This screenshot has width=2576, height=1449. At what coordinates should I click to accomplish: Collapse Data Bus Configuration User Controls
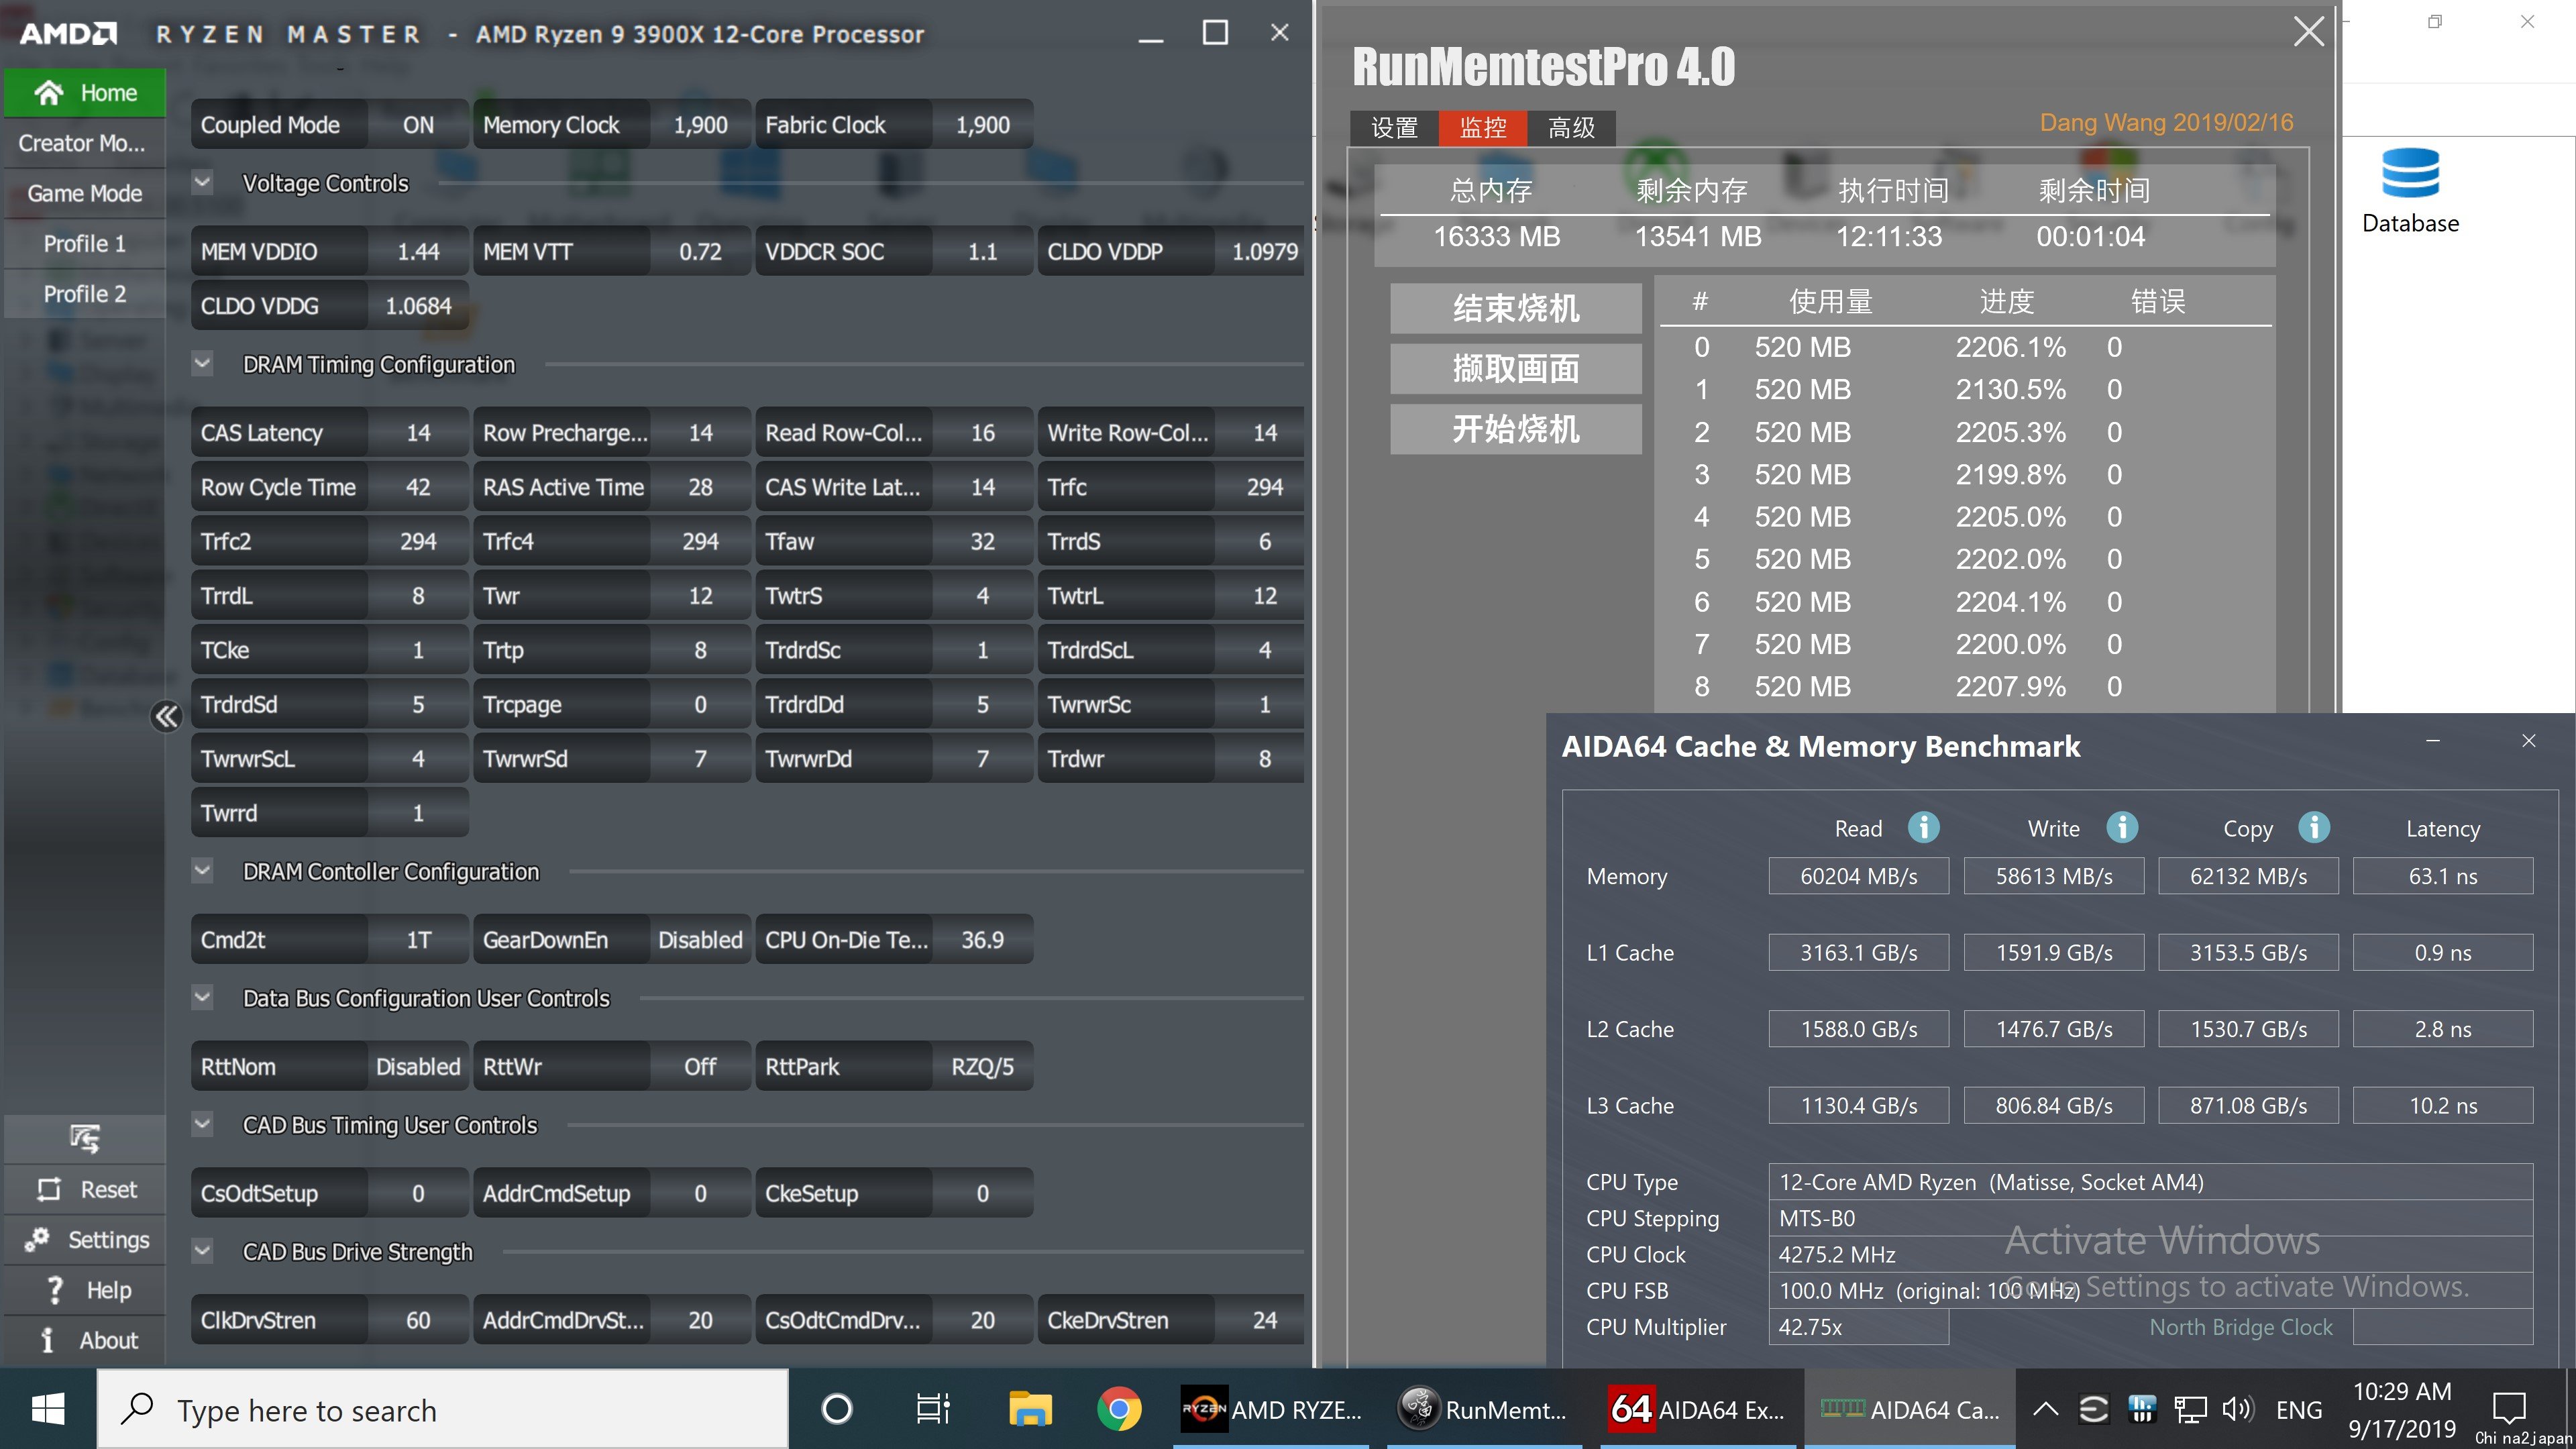(x=202, y=998)
